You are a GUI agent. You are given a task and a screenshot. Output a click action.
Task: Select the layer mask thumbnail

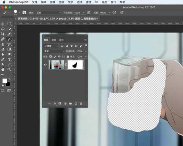75,65
